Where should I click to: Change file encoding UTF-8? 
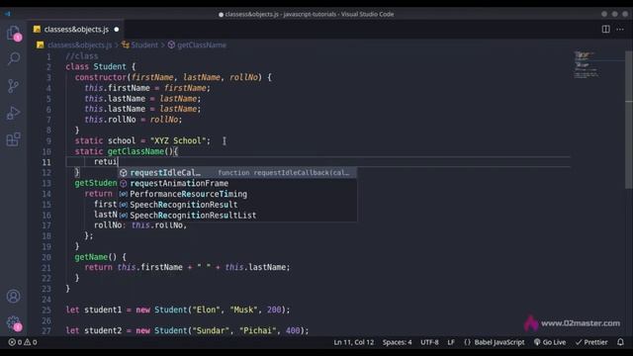(429, 342)
